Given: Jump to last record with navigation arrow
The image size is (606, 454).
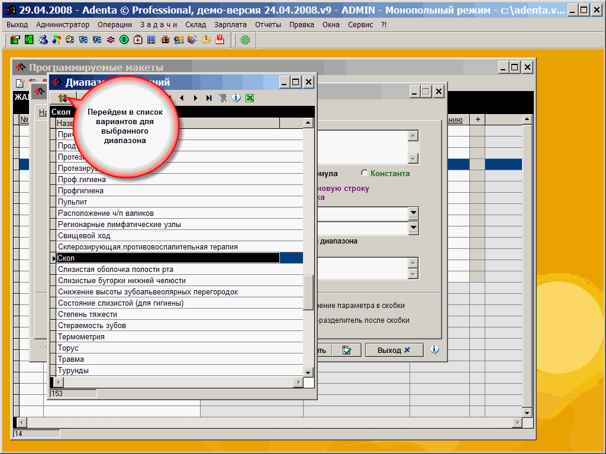Looking at the screenshot, I should pyautogui.click(x=209, y=98).
